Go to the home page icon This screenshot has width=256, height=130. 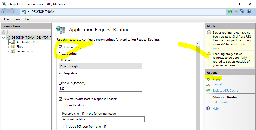click(242, 11)
